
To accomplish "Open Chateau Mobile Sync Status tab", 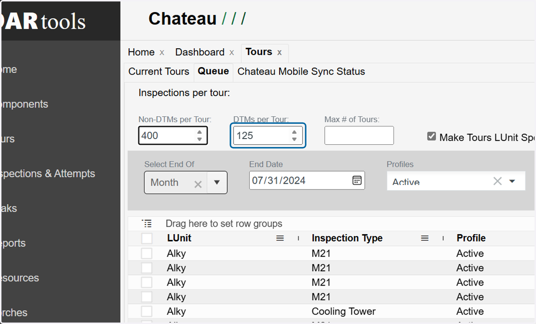I will coord(301,72).
